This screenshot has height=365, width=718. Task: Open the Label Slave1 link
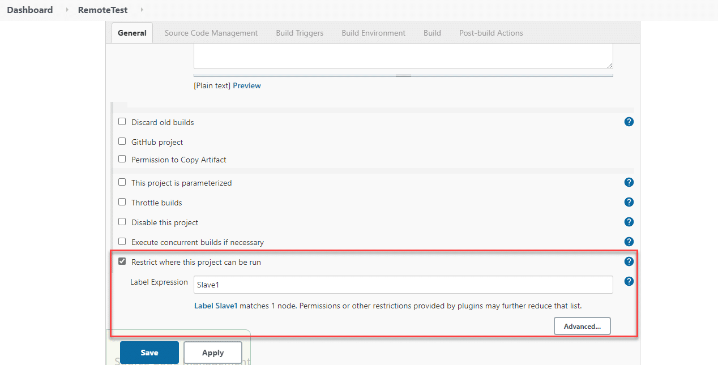click(x=216, y=306)
